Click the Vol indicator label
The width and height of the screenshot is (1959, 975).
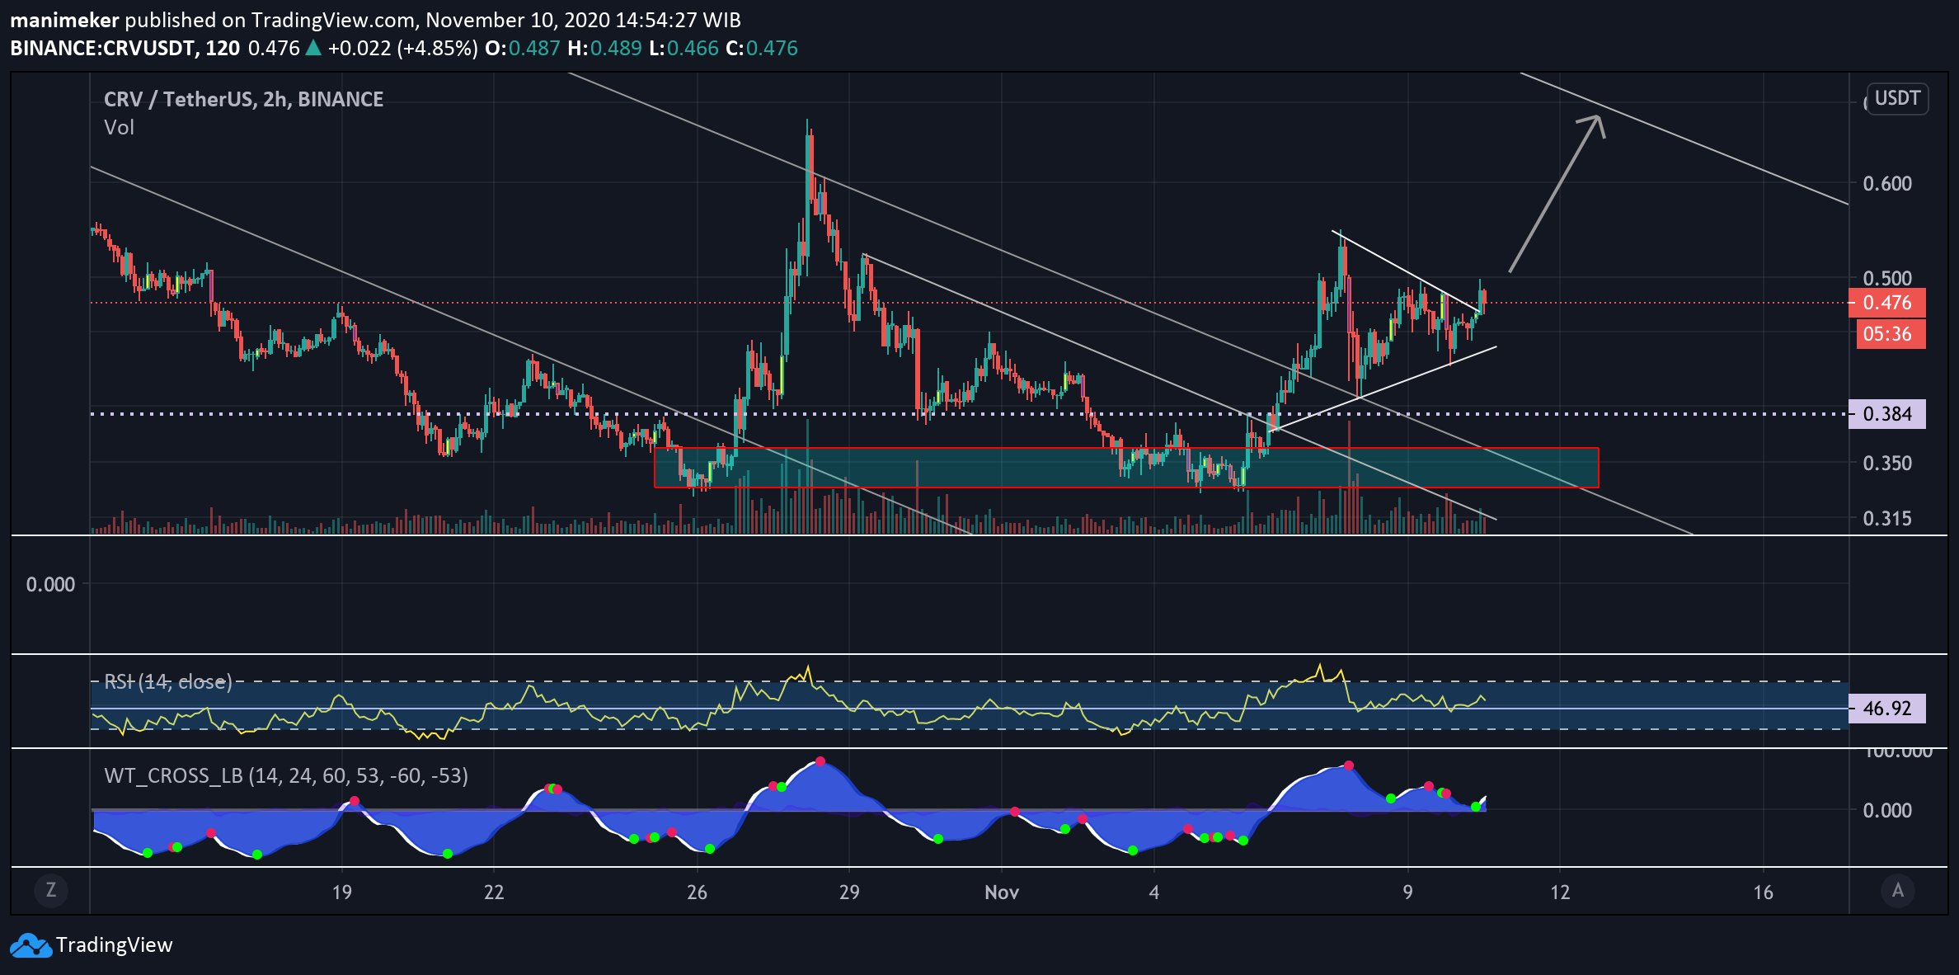point(119,127)
